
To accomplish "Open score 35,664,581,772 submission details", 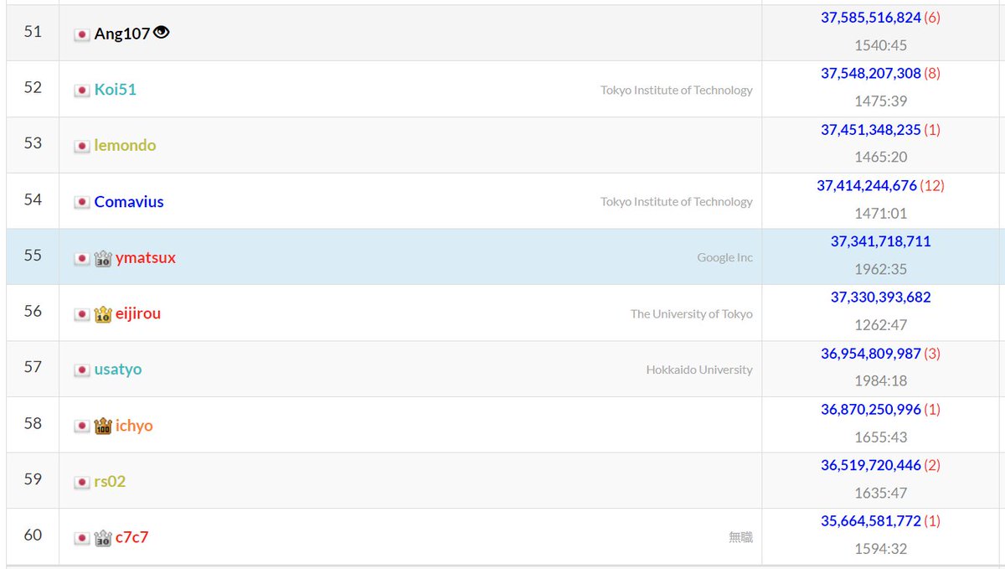I will (x=871, y=521).
